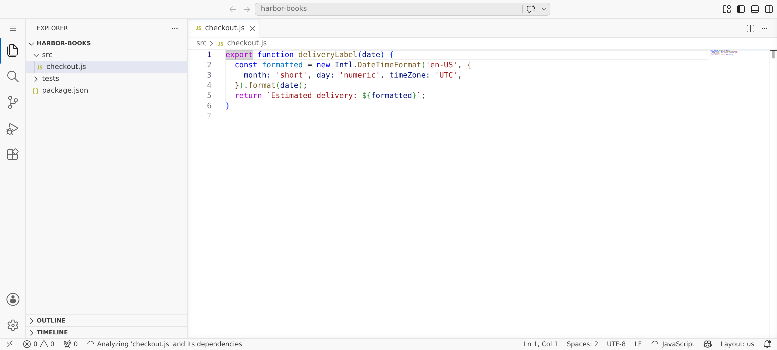777x350 pixels.
Task: Open the Extensions view
Action: 13,154
